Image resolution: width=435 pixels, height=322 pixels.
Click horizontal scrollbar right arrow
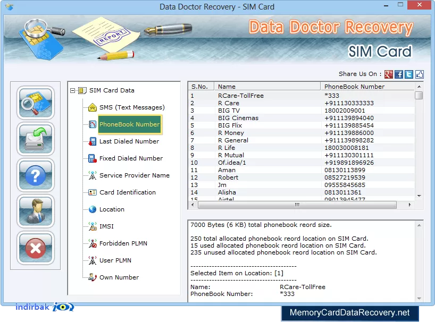[410, 205]
